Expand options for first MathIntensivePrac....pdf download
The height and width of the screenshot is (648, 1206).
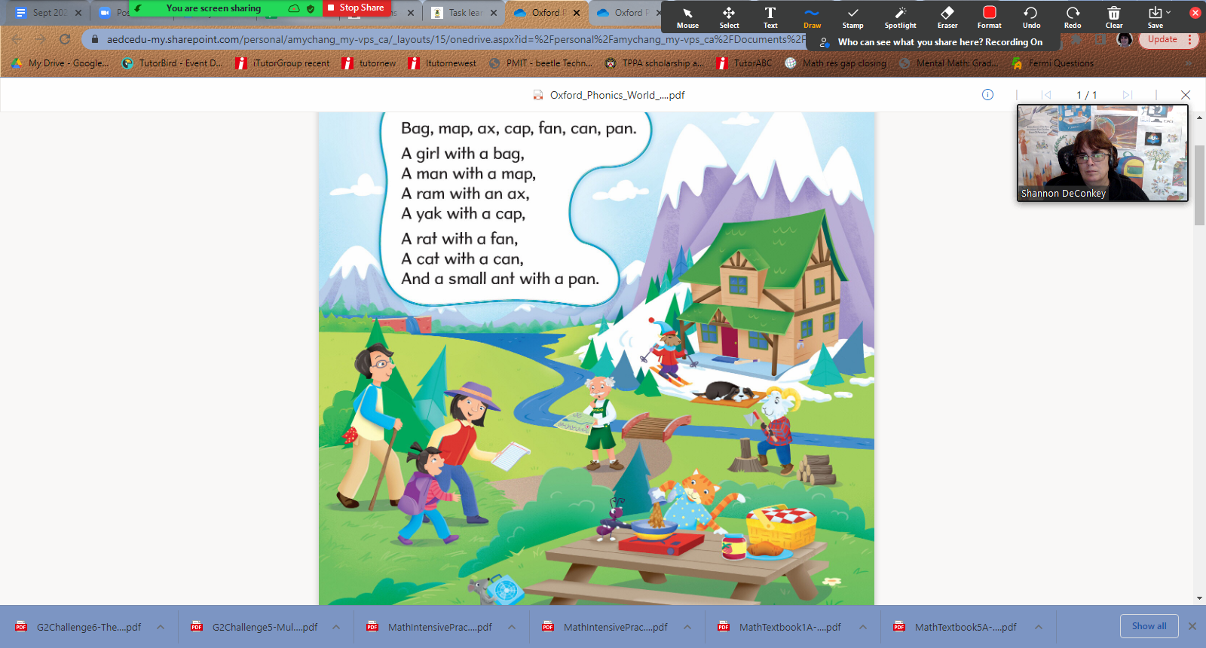pyautogui.click(x=512, y=627)
